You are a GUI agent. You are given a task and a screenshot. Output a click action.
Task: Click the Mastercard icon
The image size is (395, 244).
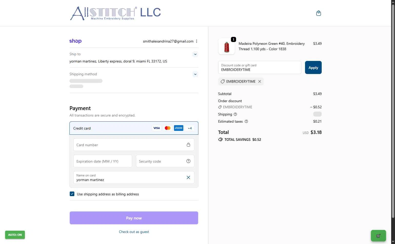point(168,128)
